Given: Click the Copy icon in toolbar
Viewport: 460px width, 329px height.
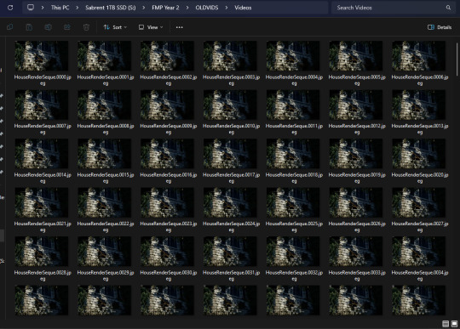Looking at the screenshot, I should 10,27.
